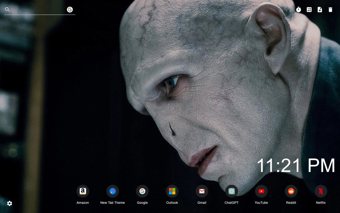Launch the Netflix shortcut icon
340x213 pixels.
coord(321,191)
